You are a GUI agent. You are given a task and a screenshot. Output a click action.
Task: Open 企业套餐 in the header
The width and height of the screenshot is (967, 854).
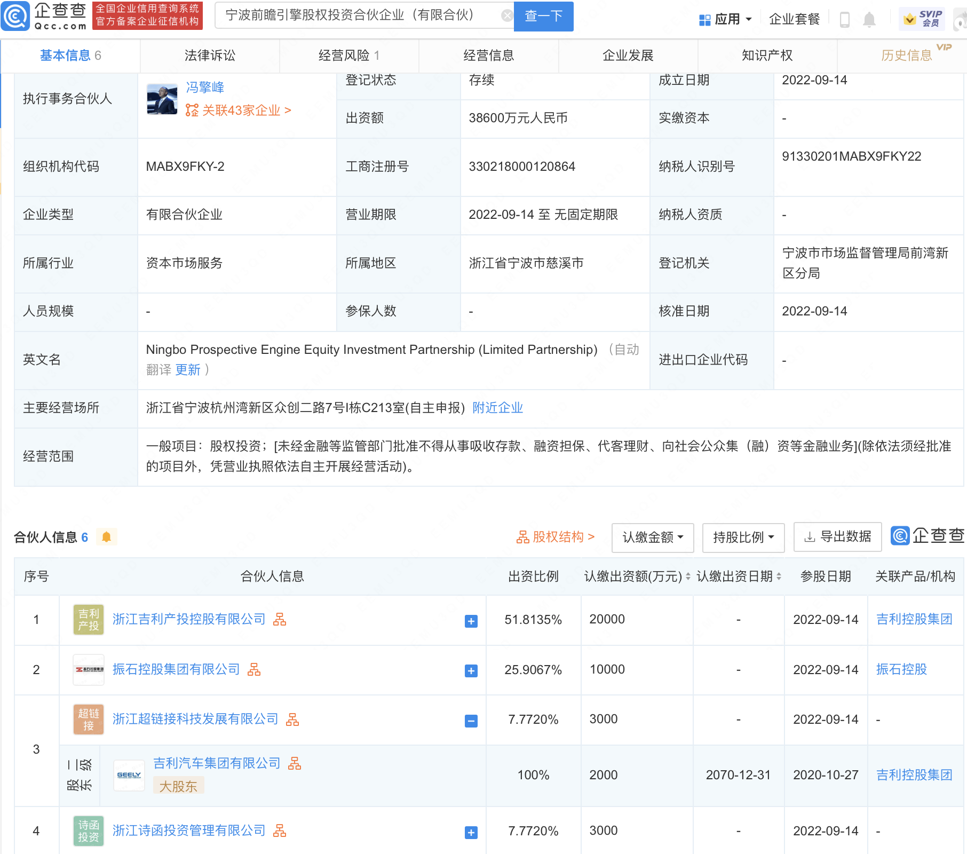click(x=794, y=20)
